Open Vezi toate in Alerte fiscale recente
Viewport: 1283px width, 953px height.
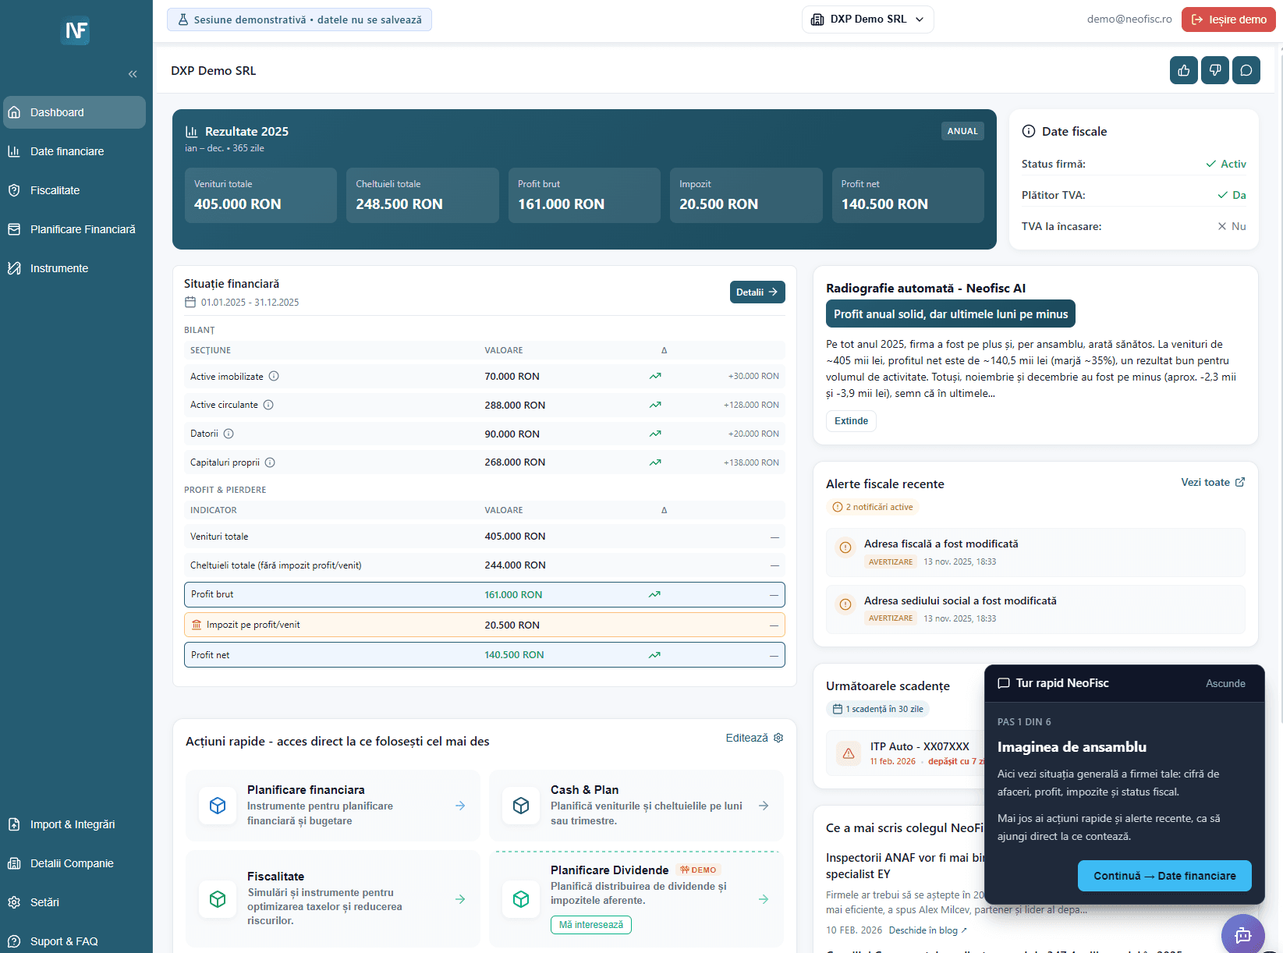(x=1211, y=482)
